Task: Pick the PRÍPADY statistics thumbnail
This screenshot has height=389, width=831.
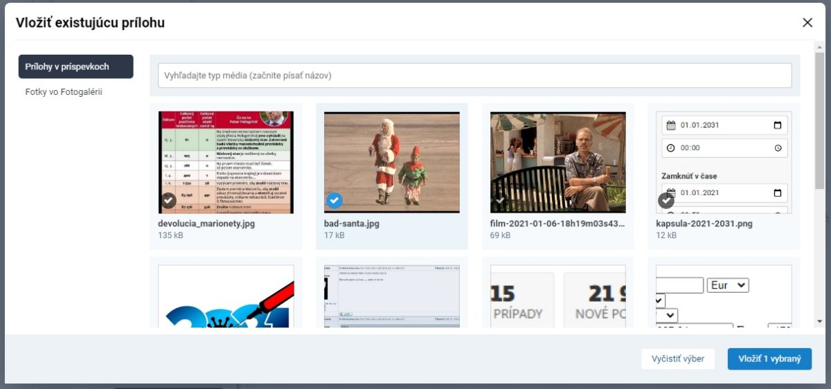Action: click(557, 298)
